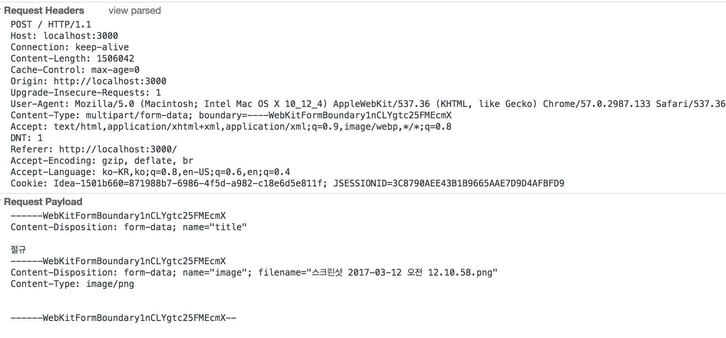Click the Referer header URL
The width and height of the screenshot is (726, 338).
pyautogui.click(x=118, y=149)
